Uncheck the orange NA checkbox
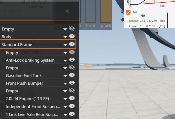The height and width of the screenshot is (119, 175). [x=128, y=12]
